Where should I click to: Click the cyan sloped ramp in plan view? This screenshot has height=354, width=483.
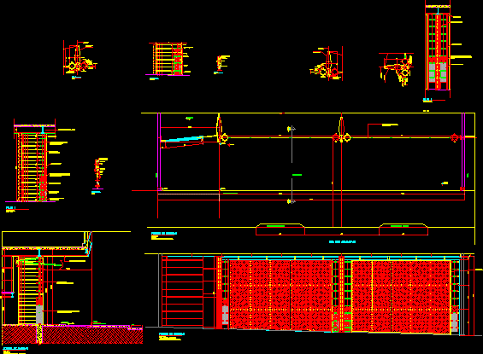[x=183, y=139]
